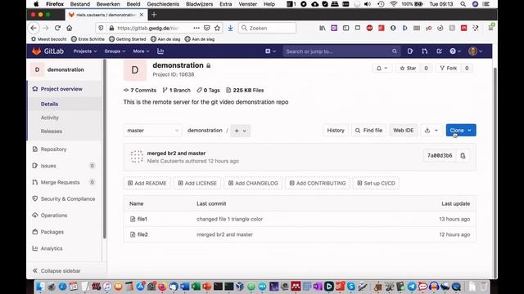Open the download source code dropdown
The width and height of the screenshot is (524, 294).
[x=431, y=131]
